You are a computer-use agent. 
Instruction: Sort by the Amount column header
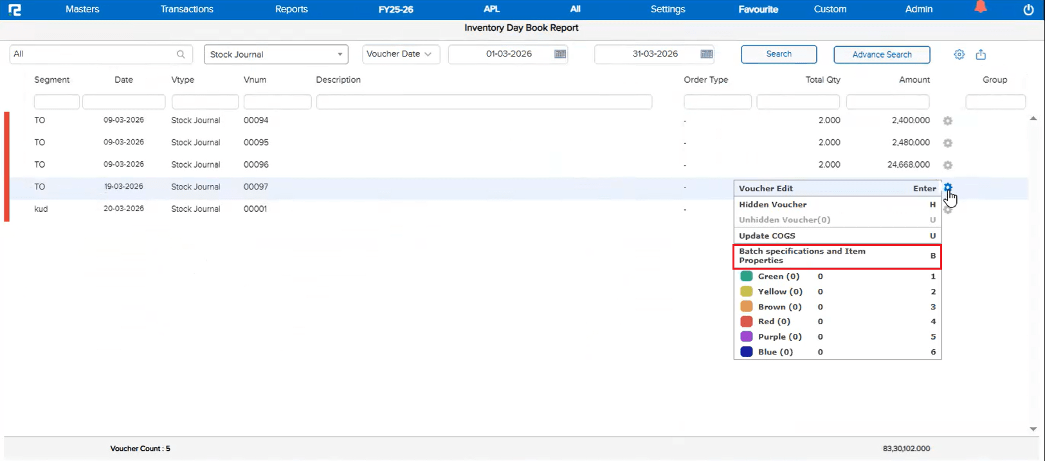(x=914, y=80)
